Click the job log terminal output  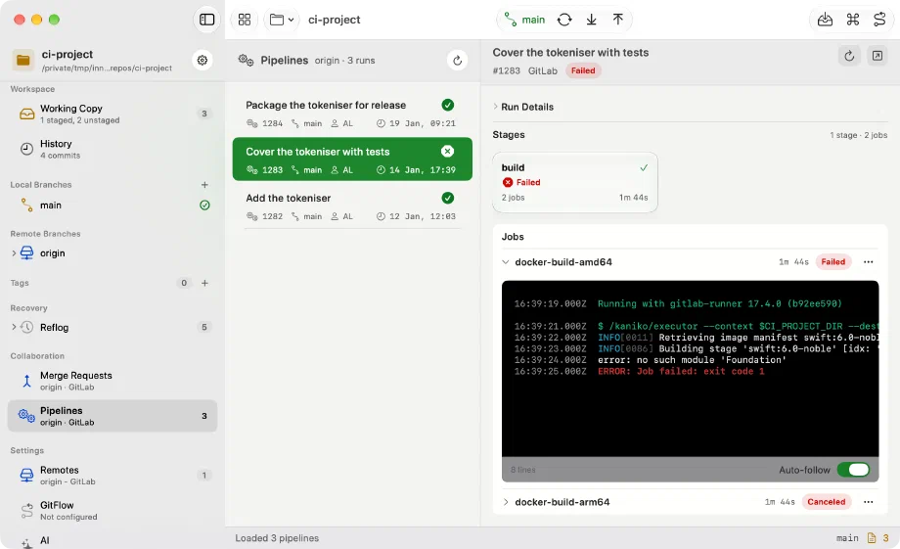[690, 369]
